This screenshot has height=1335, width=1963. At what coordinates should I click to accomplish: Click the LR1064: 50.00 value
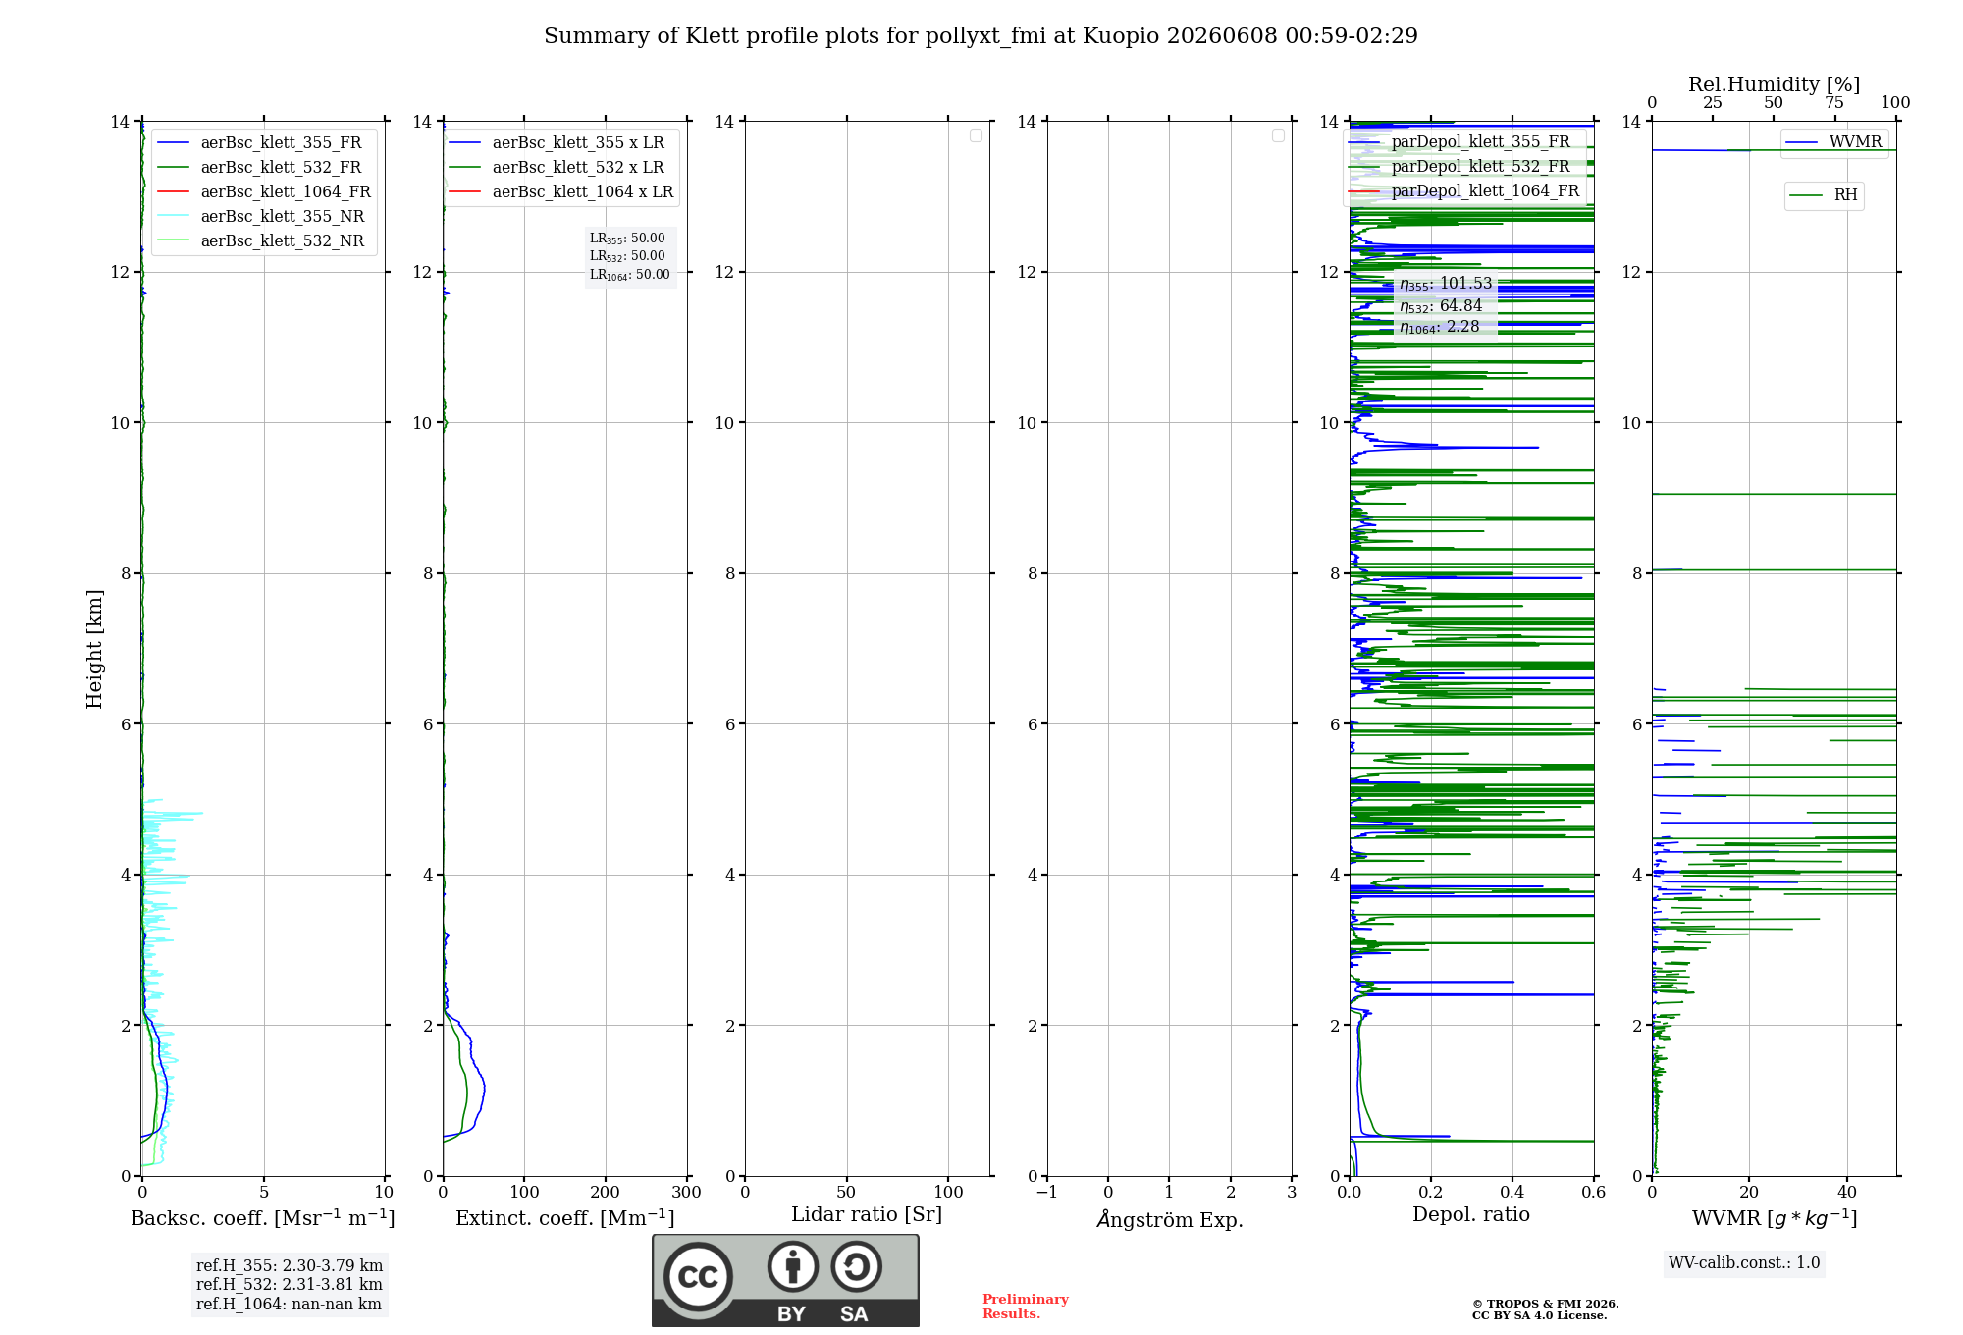[x=630, y=275]
